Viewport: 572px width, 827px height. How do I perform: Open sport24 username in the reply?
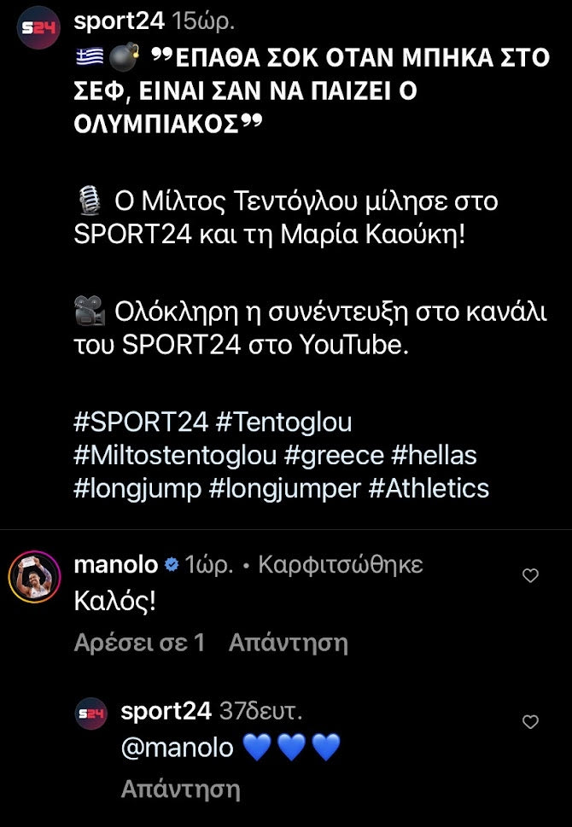(166, 711)
